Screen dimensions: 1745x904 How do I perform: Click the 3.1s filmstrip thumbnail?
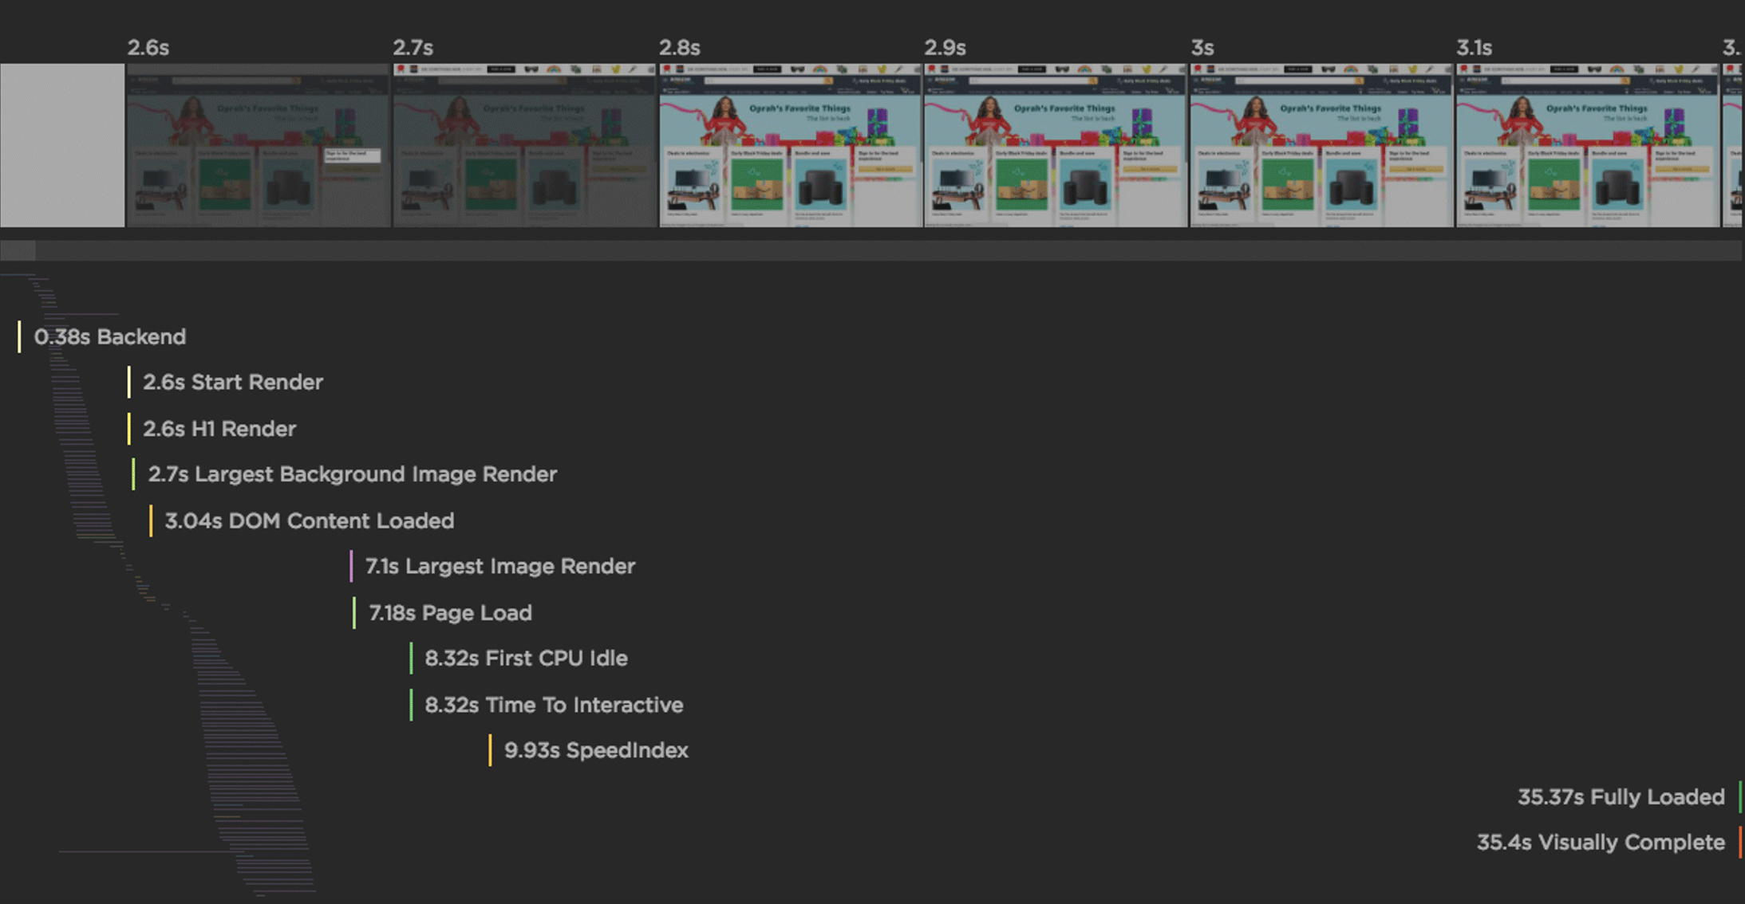click(x=1587, y=146)
